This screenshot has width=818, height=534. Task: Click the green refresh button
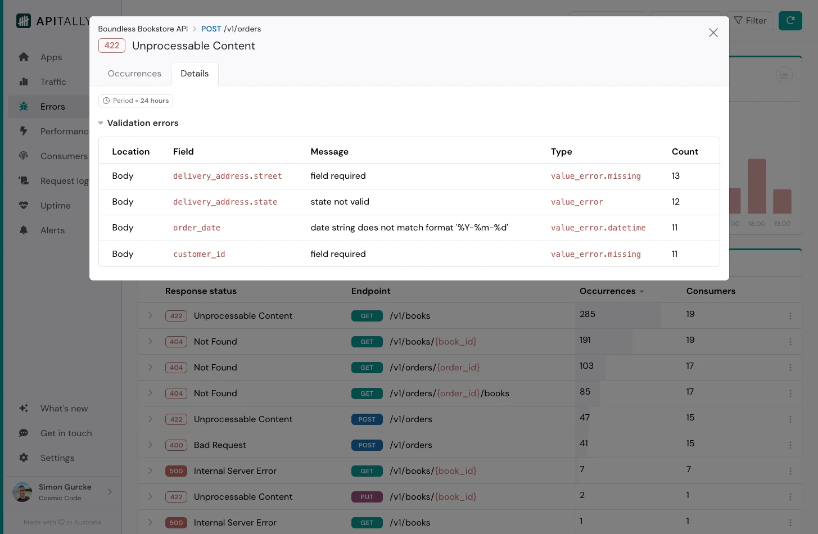pyautogui.click(x=790, y=20)
